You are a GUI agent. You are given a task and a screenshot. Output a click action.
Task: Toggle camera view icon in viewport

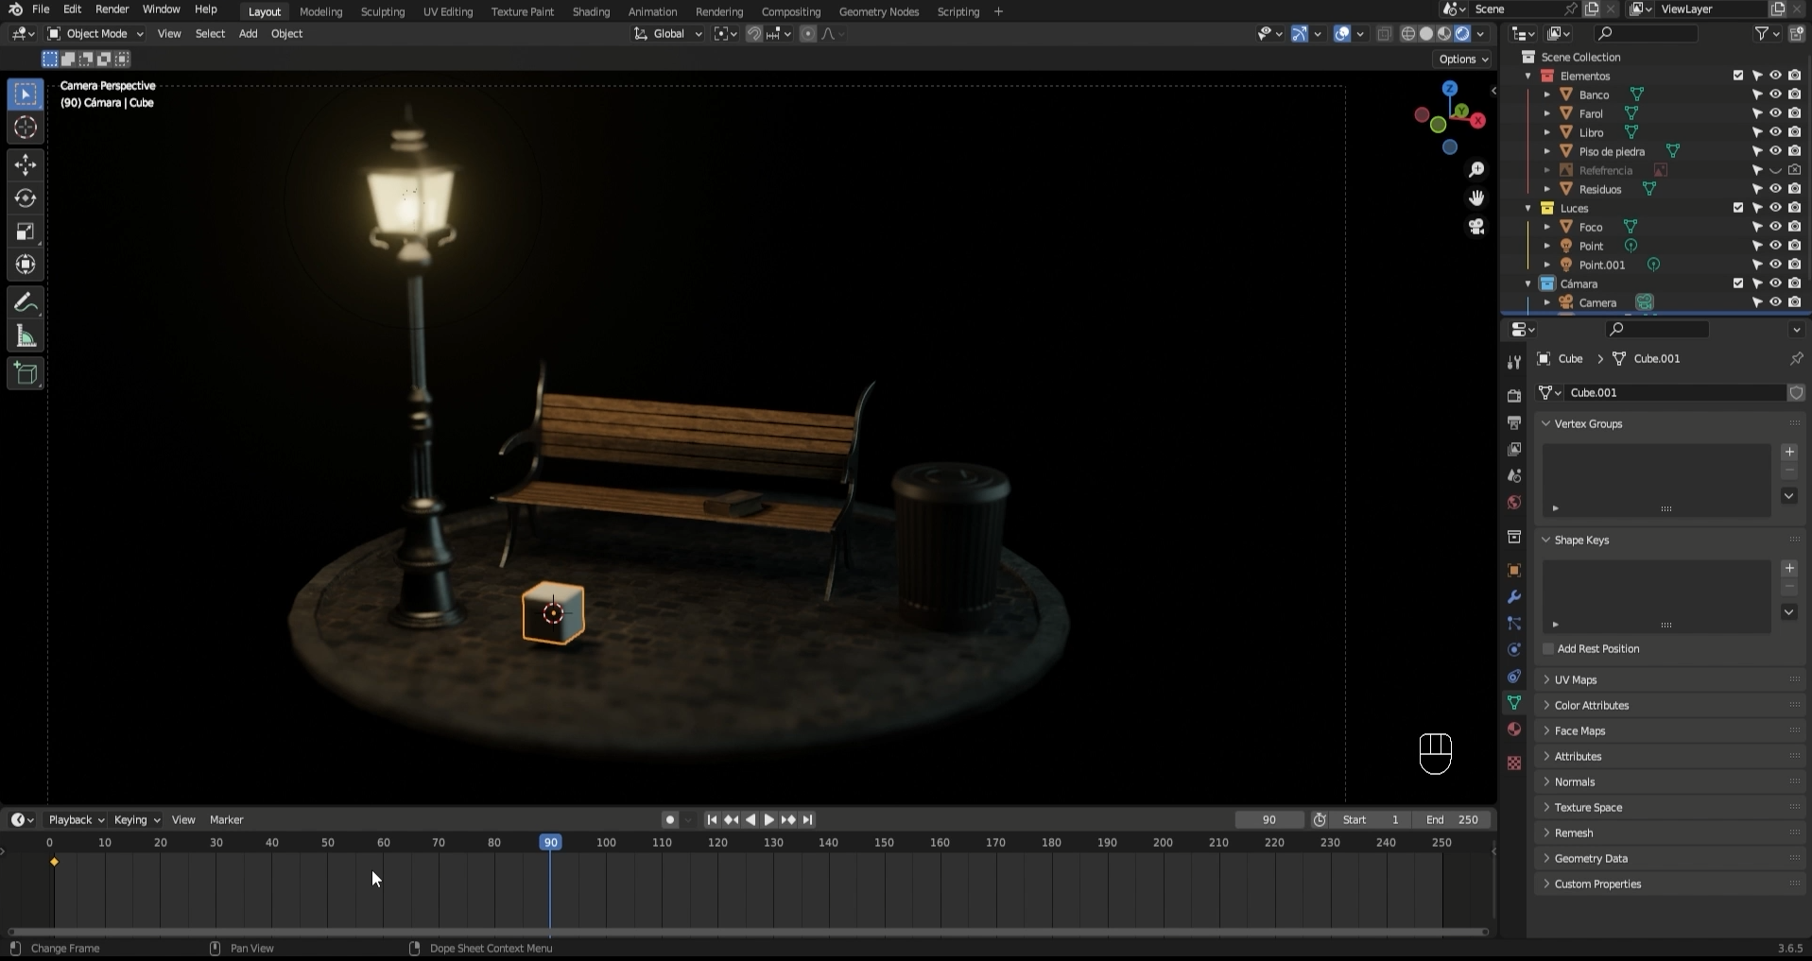pos(1475,227)
